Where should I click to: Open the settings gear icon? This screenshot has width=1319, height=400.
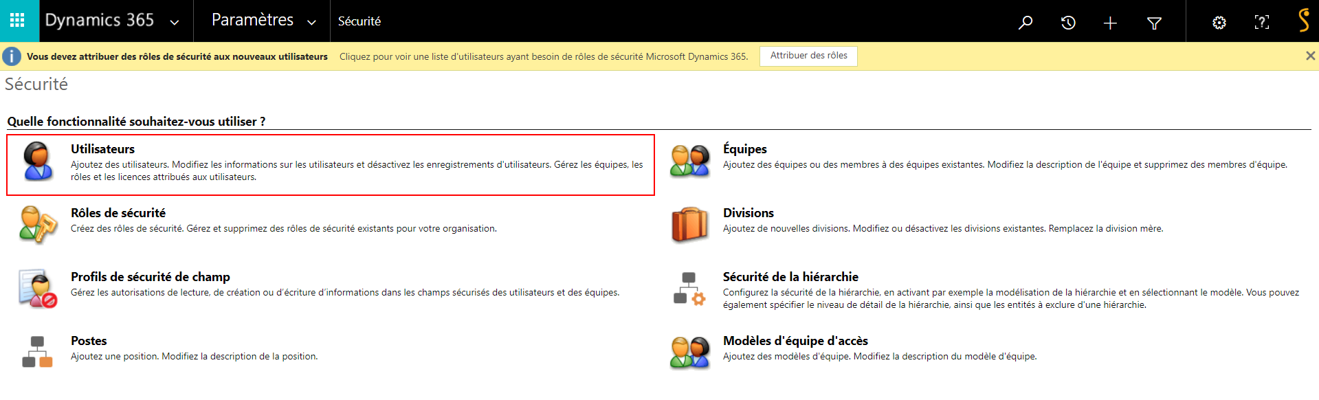point(1219,23)
